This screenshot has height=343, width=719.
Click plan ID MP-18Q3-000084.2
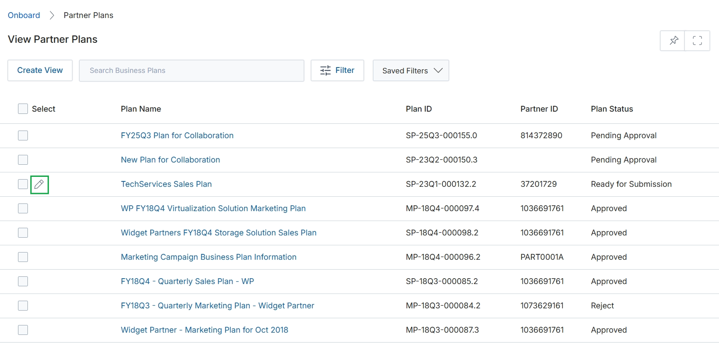(x=443, y=306)
